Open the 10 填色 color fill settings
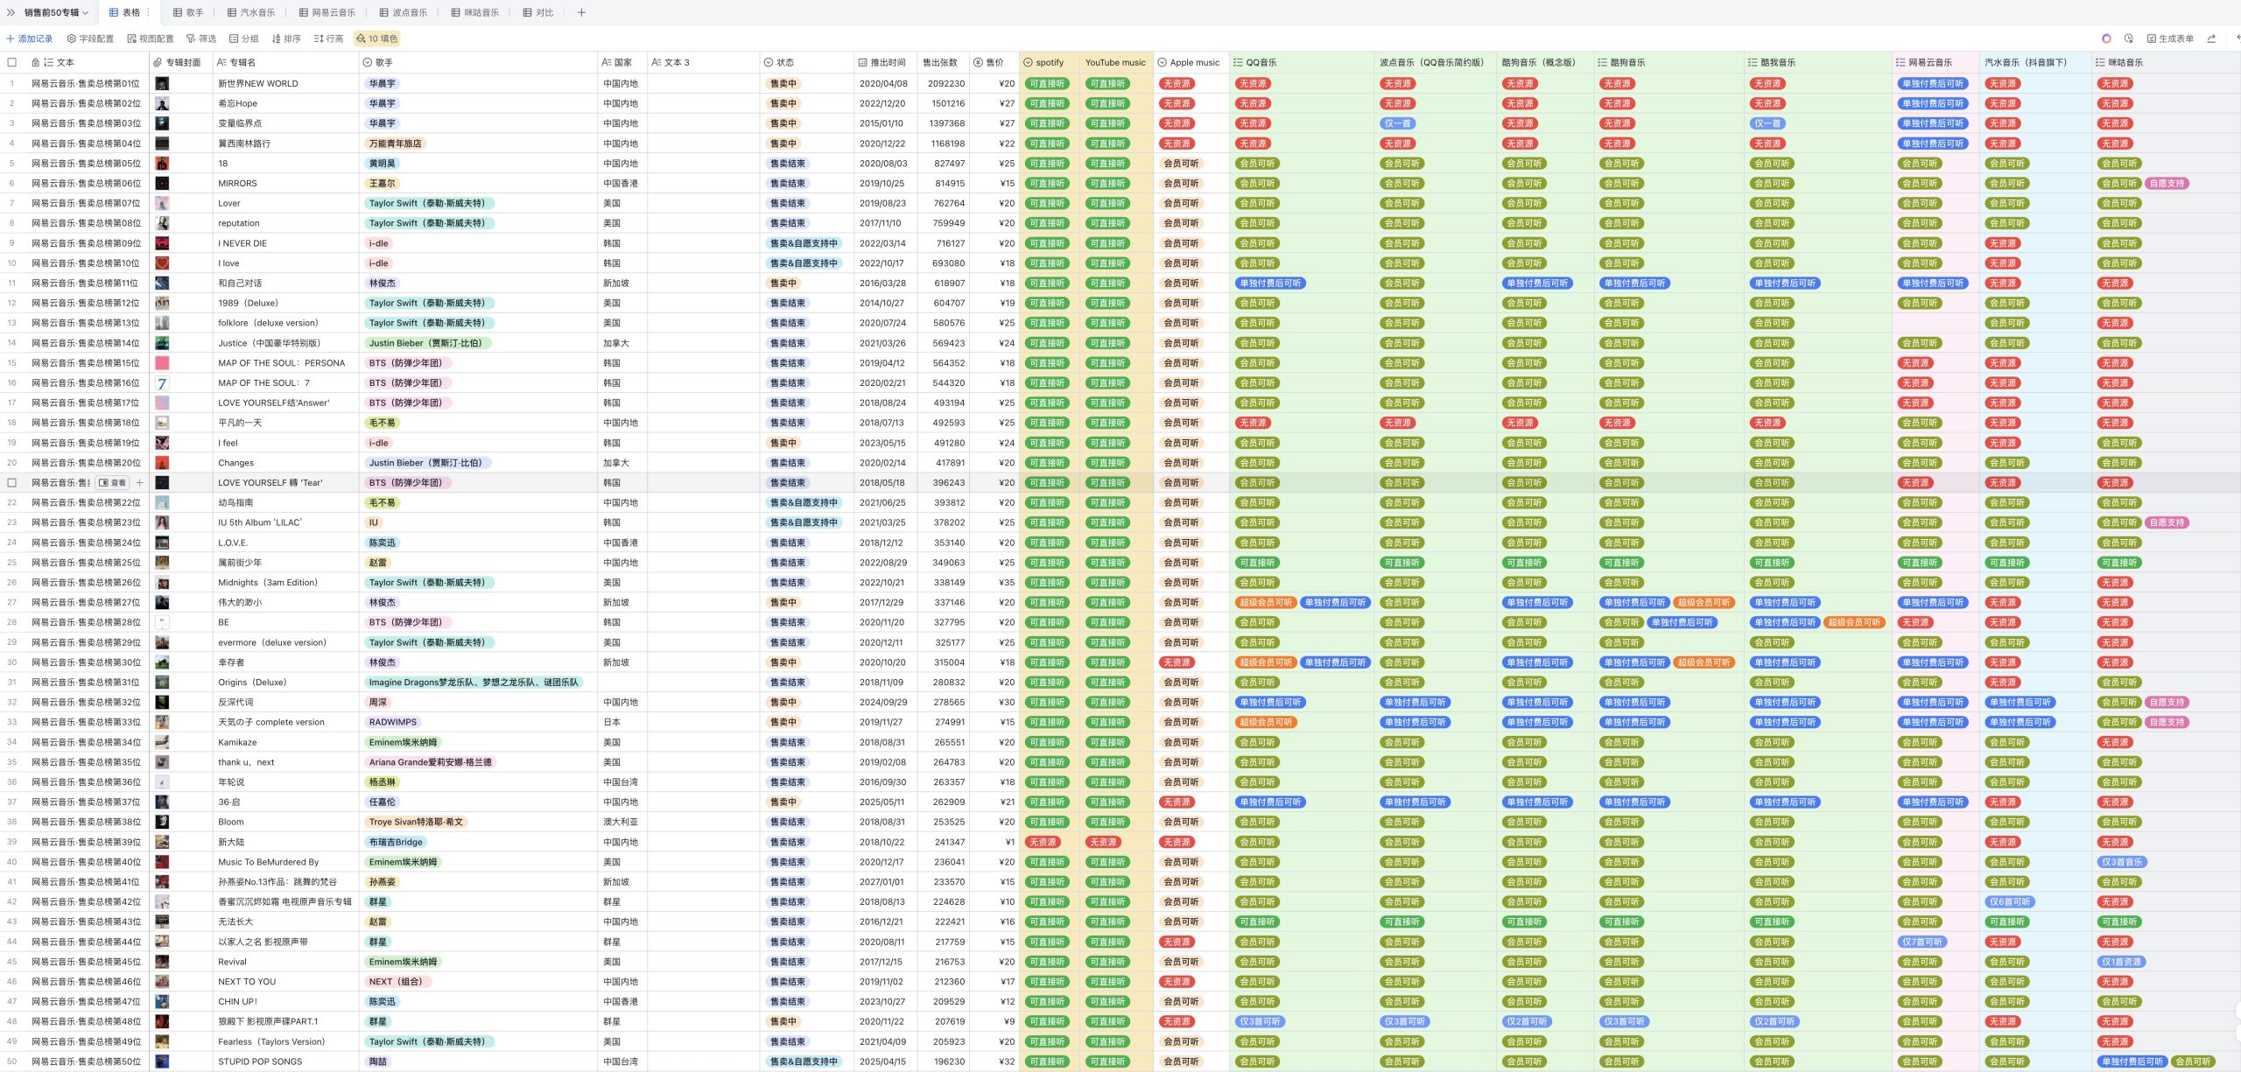 376,39
